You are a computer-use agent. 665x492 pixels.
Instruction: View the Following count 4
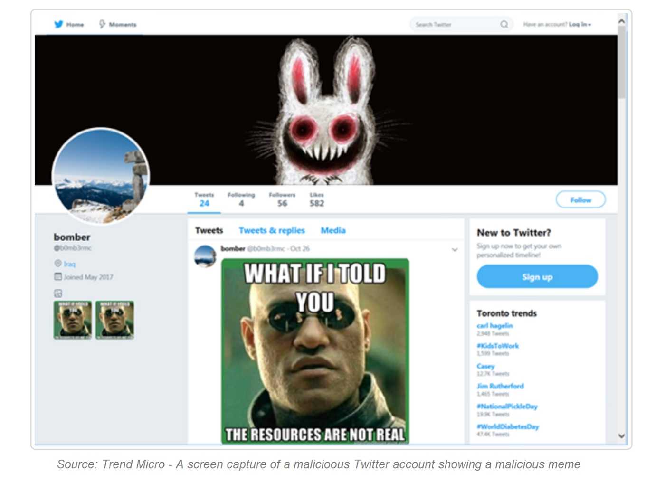click(x=241, y=199)
